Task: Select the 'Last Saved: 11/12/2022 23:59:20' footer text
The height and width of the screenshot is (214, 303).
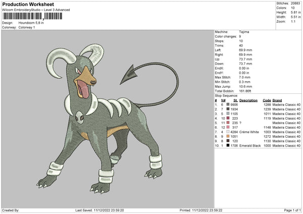Action: click(99, 210)
